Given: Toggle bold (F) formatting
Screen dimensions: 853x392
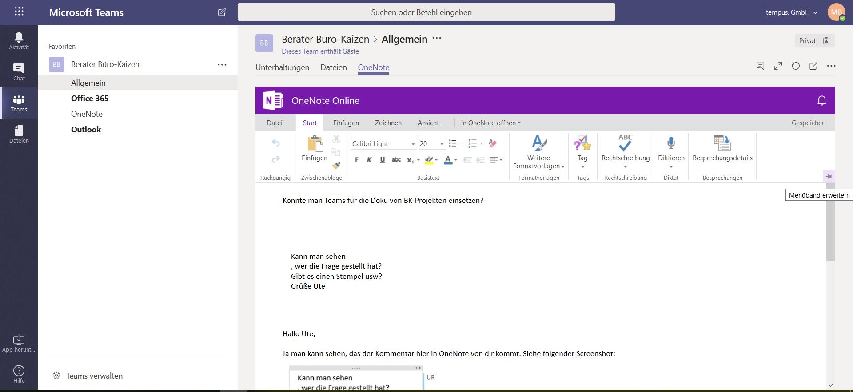Looking at the screenshot, I should point(356,160).
